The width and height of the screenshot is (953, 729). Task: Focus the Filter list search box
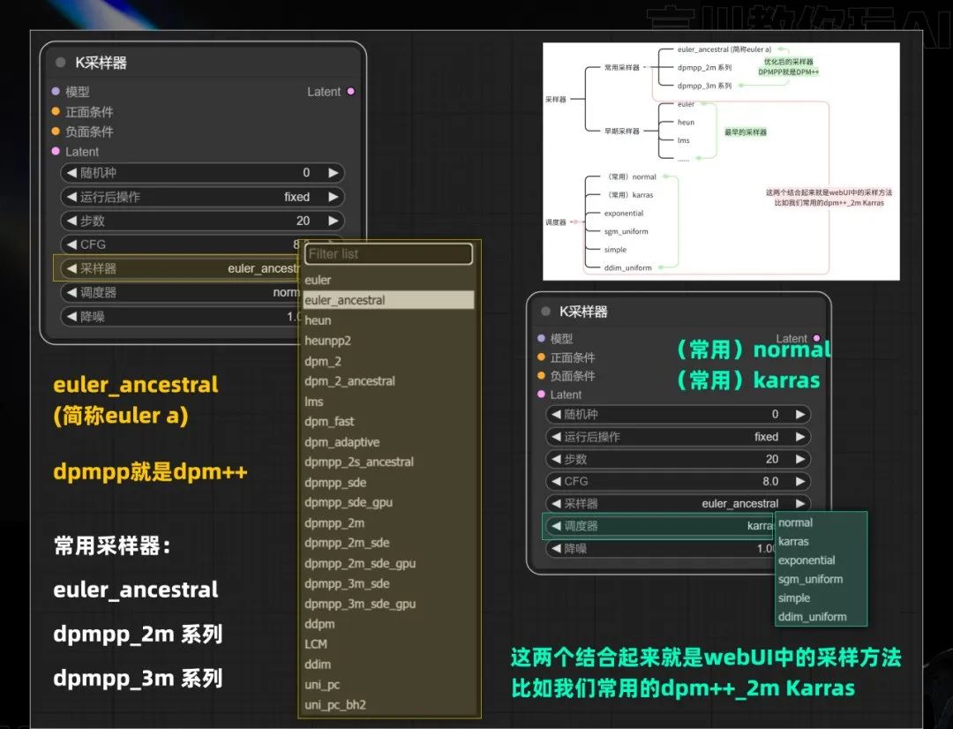pyautogui.click(x=388, y=254)
